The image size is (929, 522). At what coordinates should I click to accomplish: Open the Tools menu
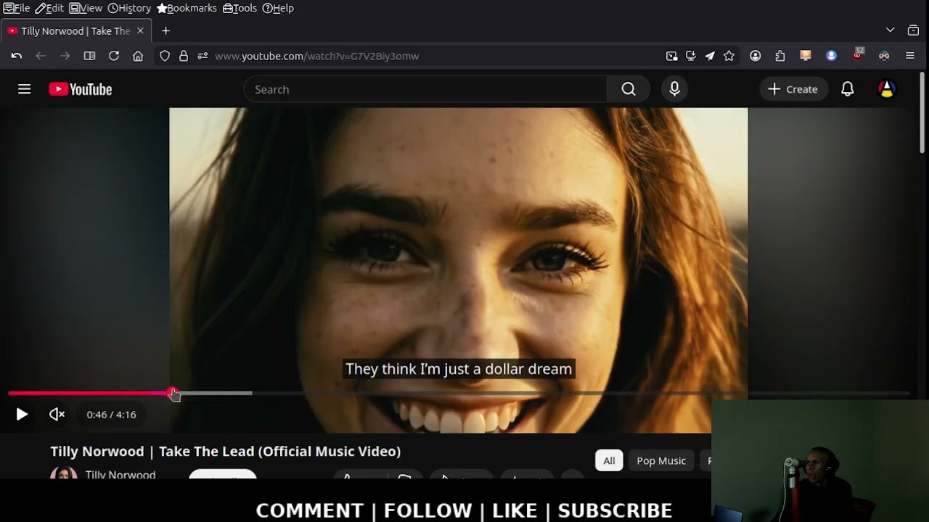[240, 8]
